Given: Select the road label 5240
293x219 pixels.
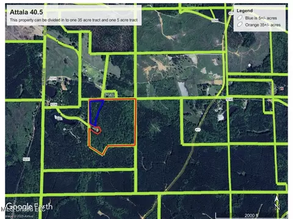Looking at the screenshot, I should point(230,99).
